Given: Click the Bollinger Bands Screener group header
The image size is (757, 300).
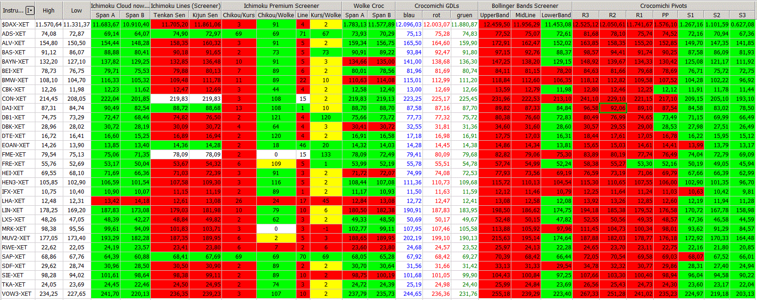Looking at the screenshot, I should (x=525, y=6).
